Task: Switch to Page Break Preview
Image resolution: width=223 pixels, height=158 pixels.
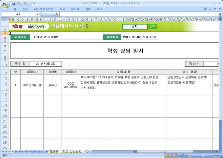Action: [176, 155]
